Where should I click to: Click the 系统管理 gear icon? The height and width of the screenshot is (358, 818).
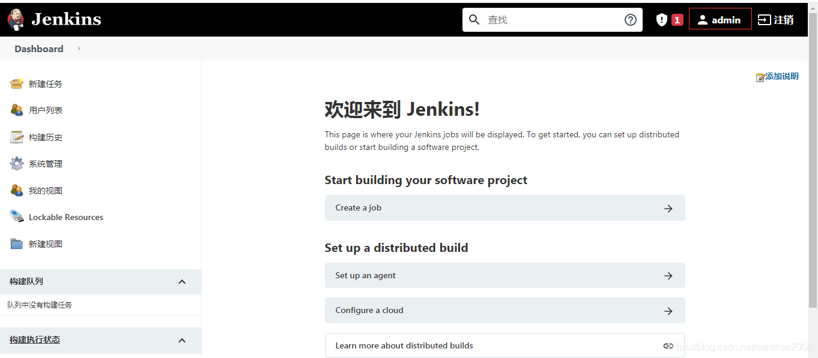click(x=17, y=163)
